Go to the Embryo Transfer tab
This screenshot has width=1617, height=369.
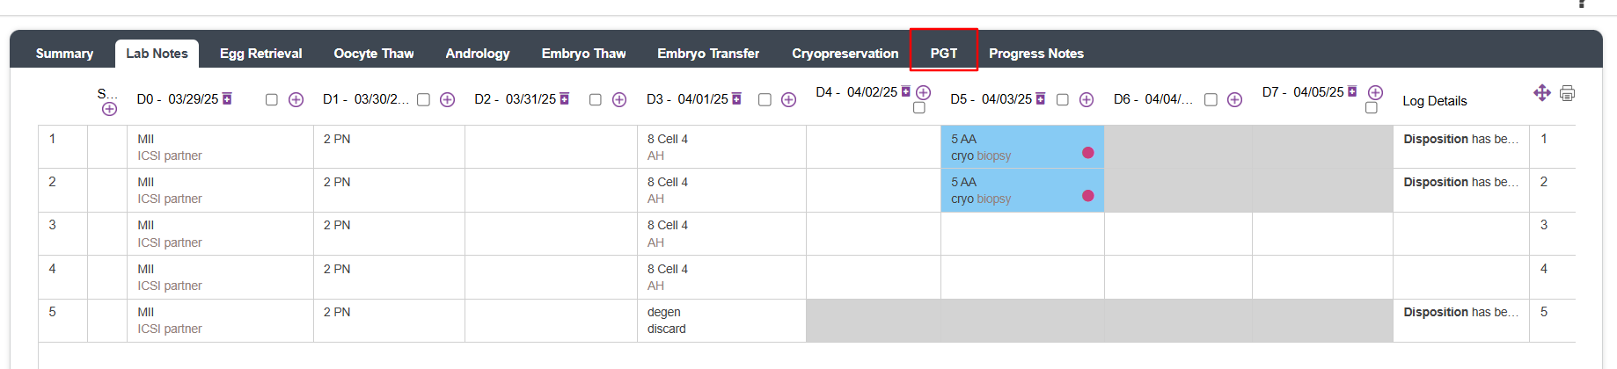pos(707,54)
